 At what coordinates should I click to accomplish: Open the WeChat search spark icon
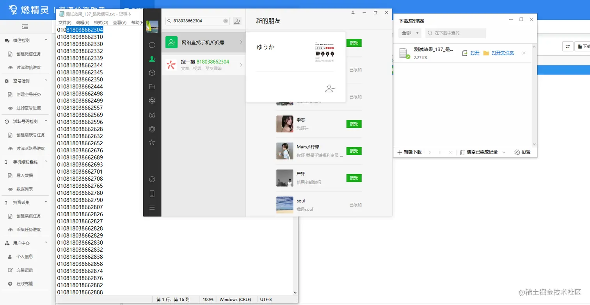click(152, 143)
